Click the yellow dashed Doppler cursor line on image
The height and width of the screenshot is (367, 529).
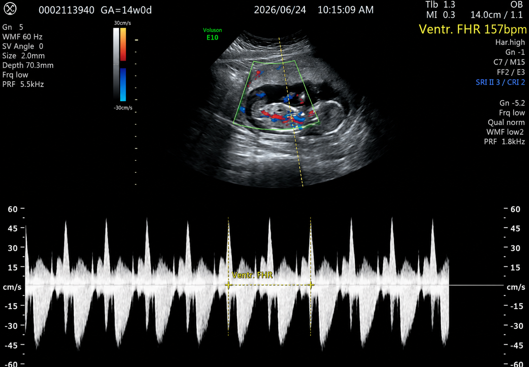pos(291,112)
